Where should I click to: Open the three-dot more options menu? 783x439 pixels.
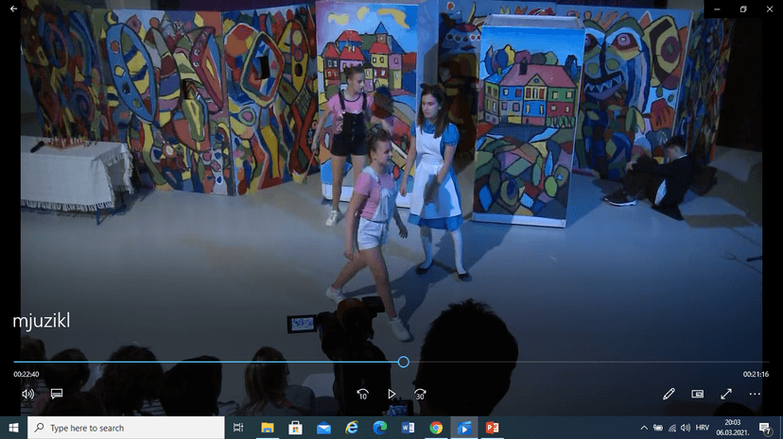[x=755, y=394]
